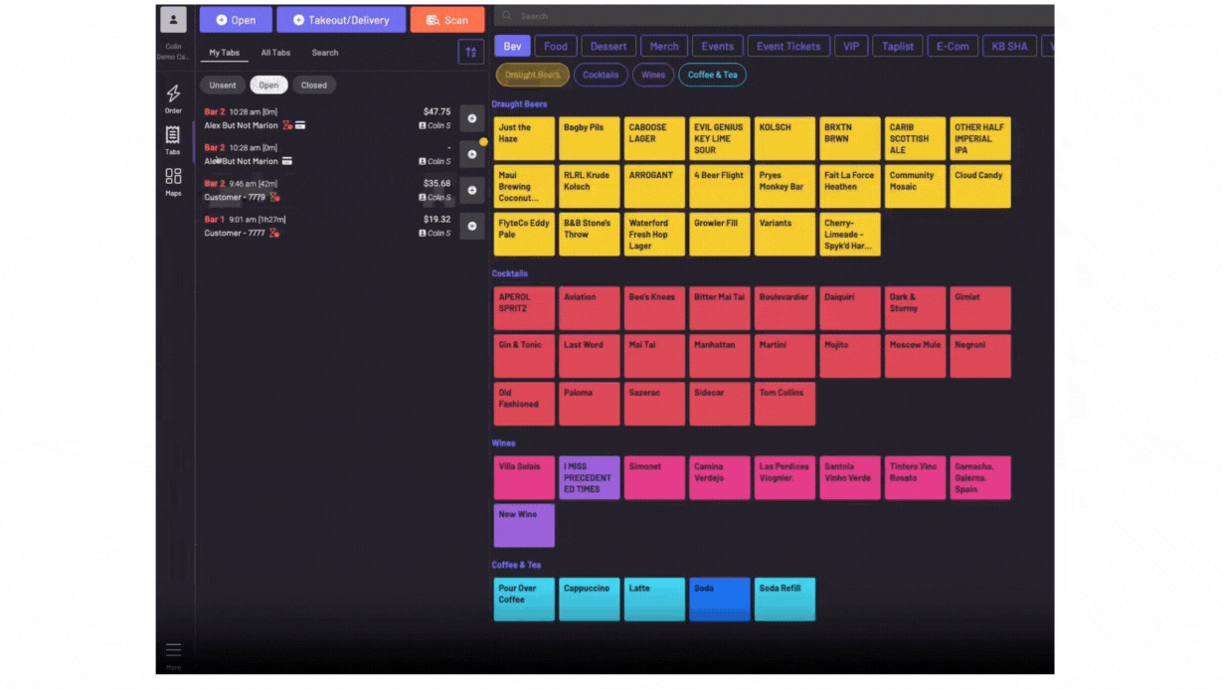The height and width of the screenshot is (689, 1223).
Task: Toggle the Open tabs filter pill
Action: (268, 86)
